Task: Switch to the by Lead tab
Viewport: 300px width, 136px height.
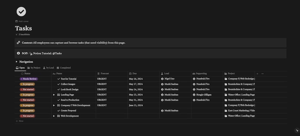Action: point(48,68)
